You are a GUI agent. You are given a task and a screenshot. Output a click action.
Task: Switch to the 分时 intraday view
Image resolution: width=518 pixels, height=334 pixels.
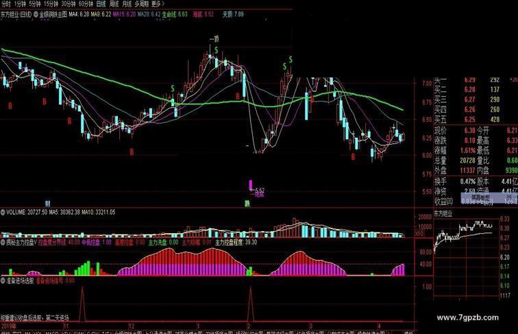(x=6, y=4)
